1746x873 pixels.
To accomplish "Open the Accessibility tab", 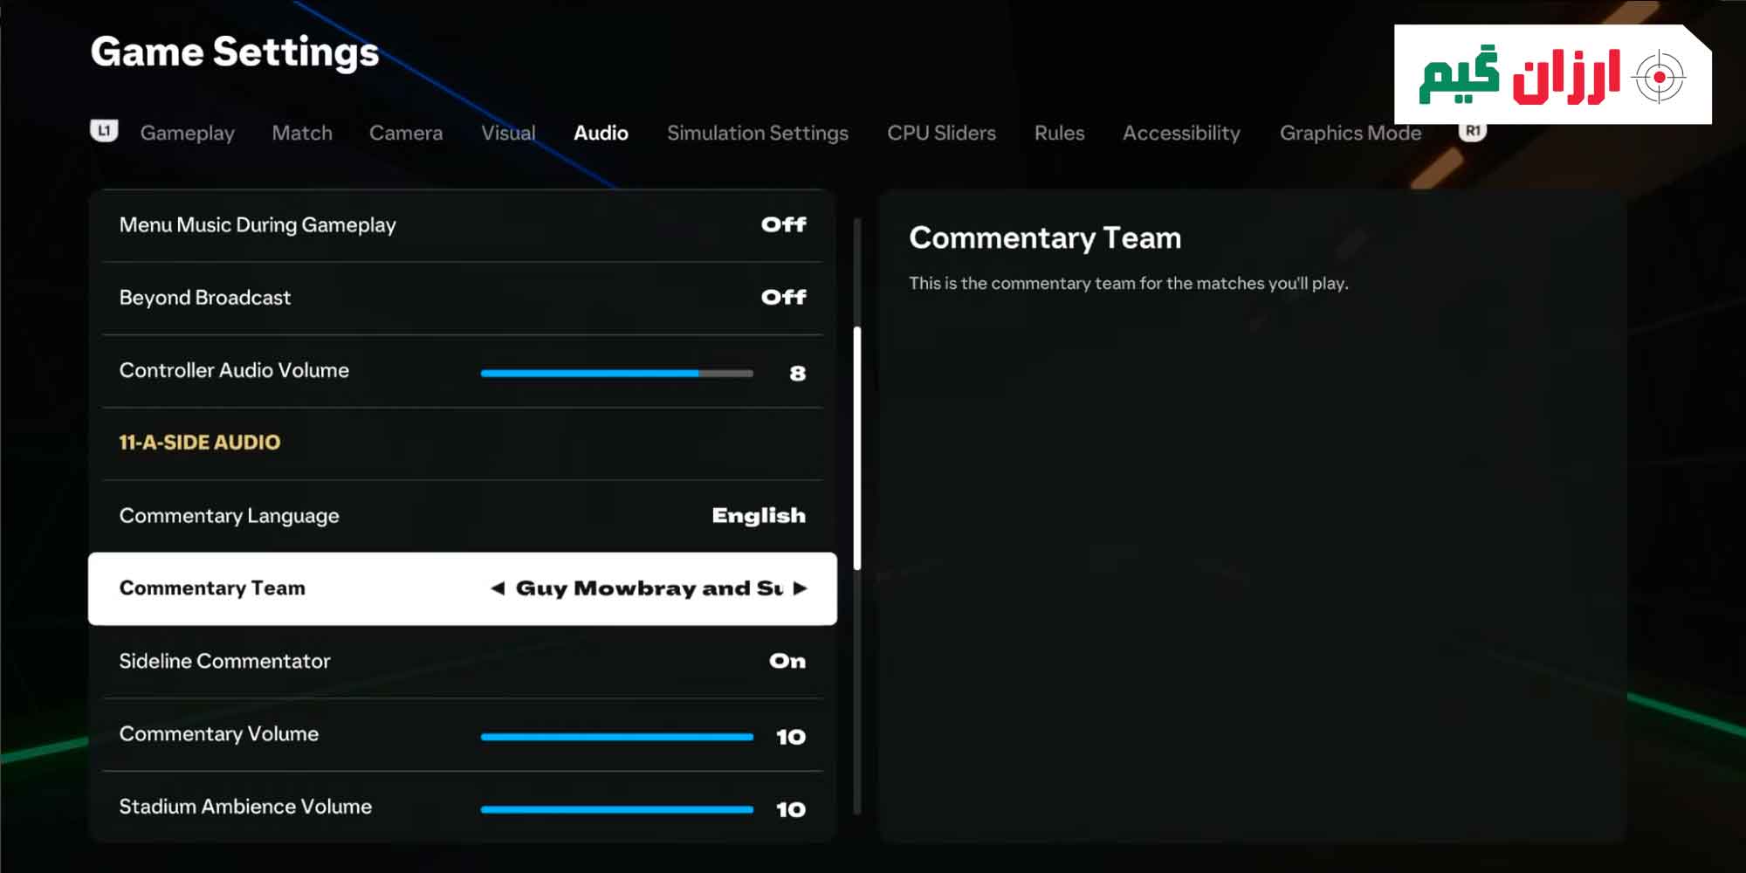I will (x=1180, y=134).
